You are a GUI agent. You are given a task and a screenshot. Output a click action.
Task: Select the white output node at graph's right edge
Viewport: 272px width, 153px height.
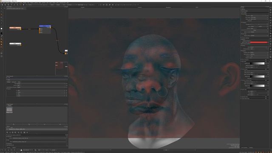pos(66,51)
